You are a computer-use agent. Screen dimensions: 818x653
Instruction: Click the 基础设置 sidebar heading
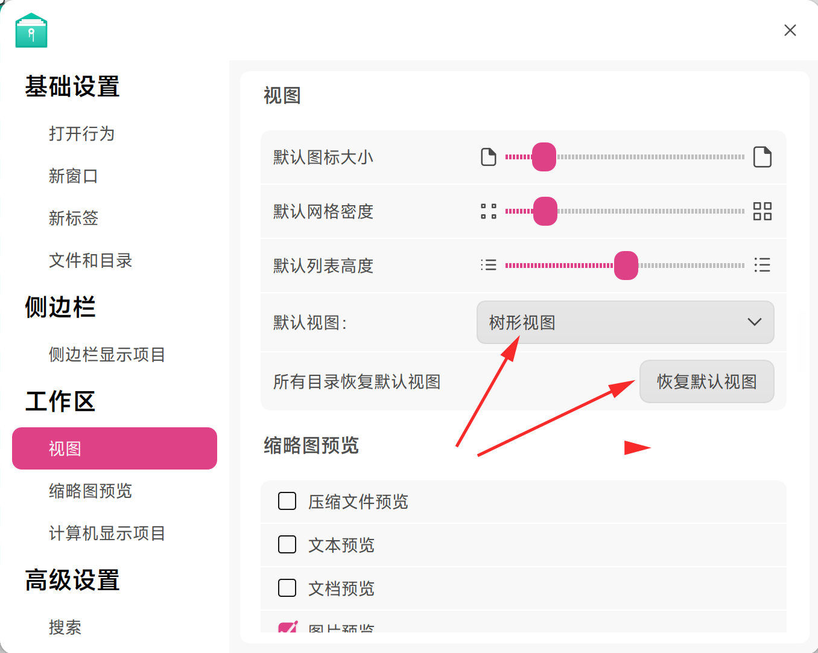coord(72,86)
